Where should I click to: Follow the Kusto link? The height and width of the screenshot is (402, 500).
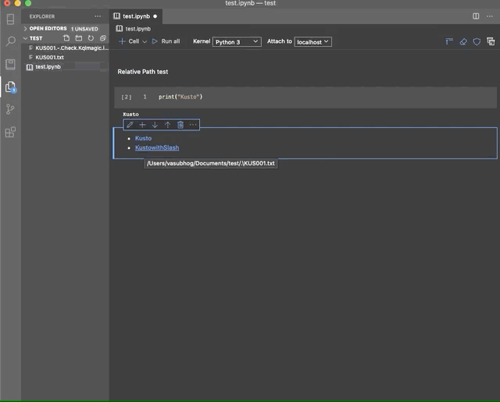(x=143, y=138)
